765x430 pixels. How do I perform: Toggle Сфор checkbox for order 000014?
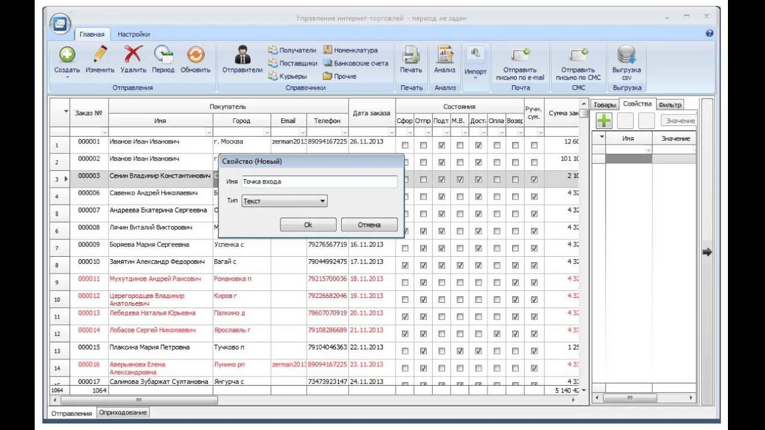pos(405,334)
